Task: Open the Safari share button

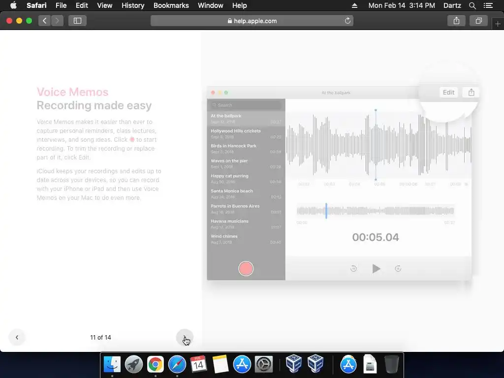Action: (456, 21)
